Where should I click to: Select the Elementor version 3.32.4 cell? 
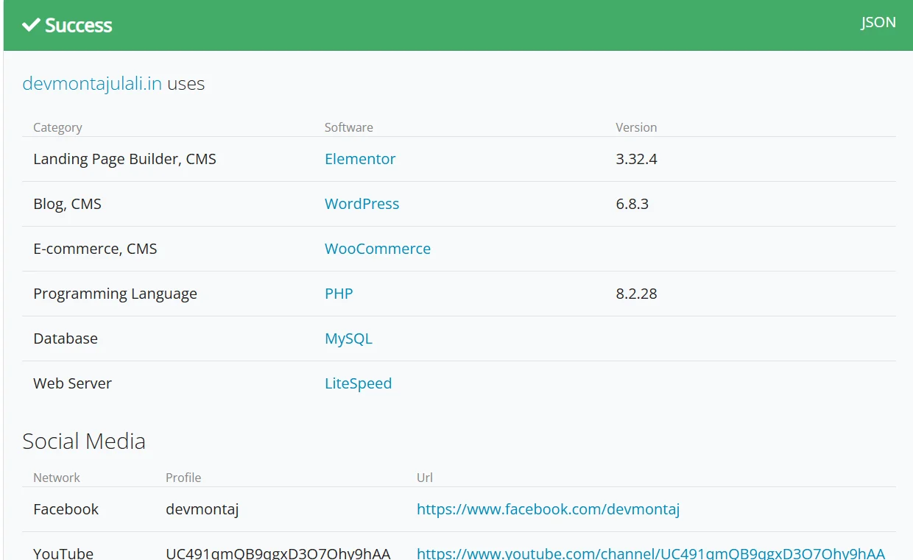click(636, 159)
